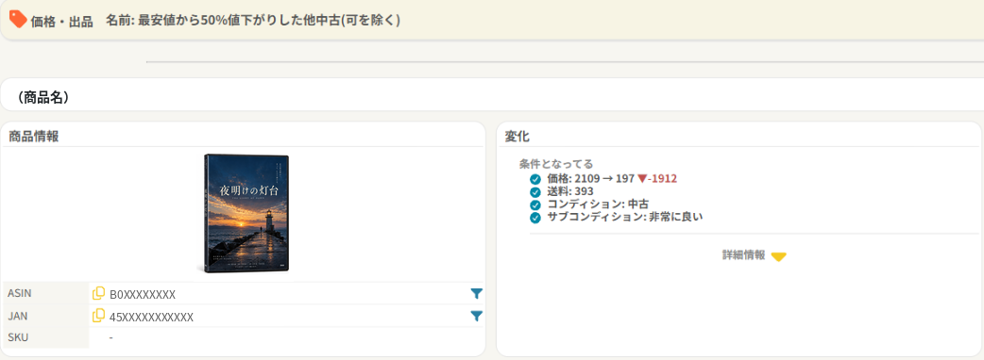Click the 45XXXXXXXXXXX JAN value

tap(151, 317)
